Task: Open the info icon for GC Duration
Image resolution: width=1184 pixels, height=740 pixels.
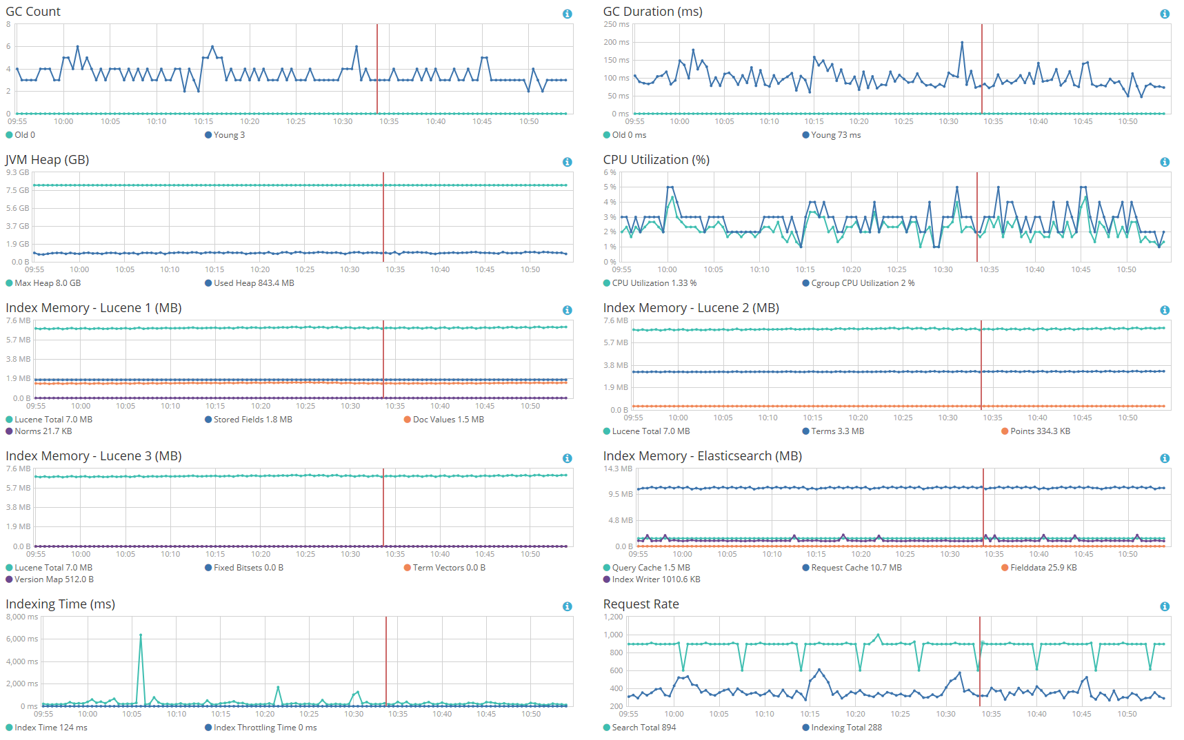Action: tap(1165, 14)
